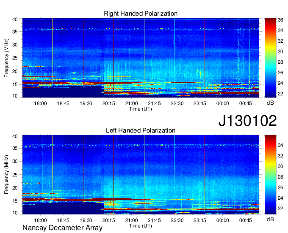Click the 35 MHz tick on the right-handed frequency axis

point(15,32)
